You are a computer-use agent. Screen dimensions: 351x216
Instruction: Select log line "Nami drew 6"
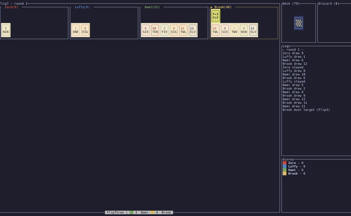coord(293,60)
